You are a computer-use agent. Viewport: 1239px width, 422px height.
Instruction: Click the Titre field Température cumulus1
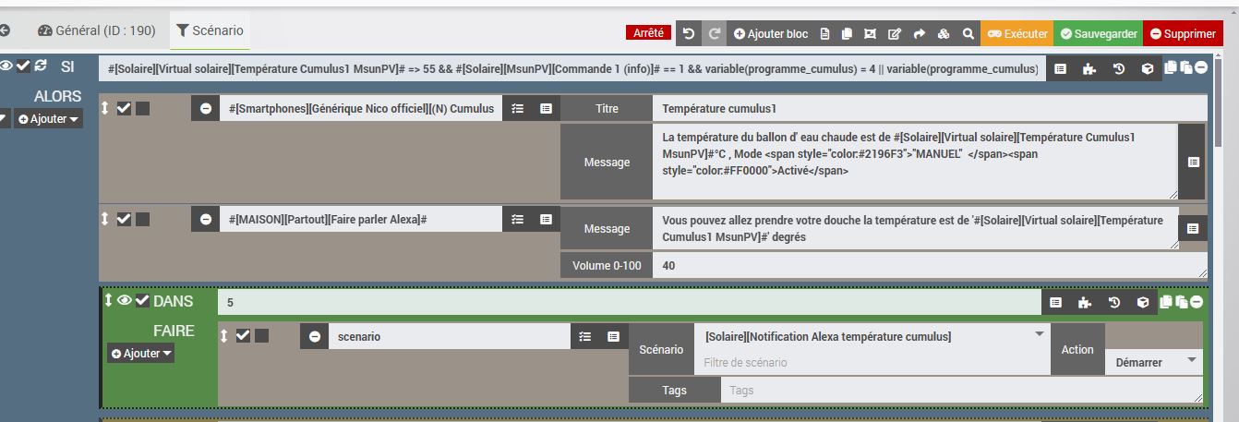click(929, 109)
